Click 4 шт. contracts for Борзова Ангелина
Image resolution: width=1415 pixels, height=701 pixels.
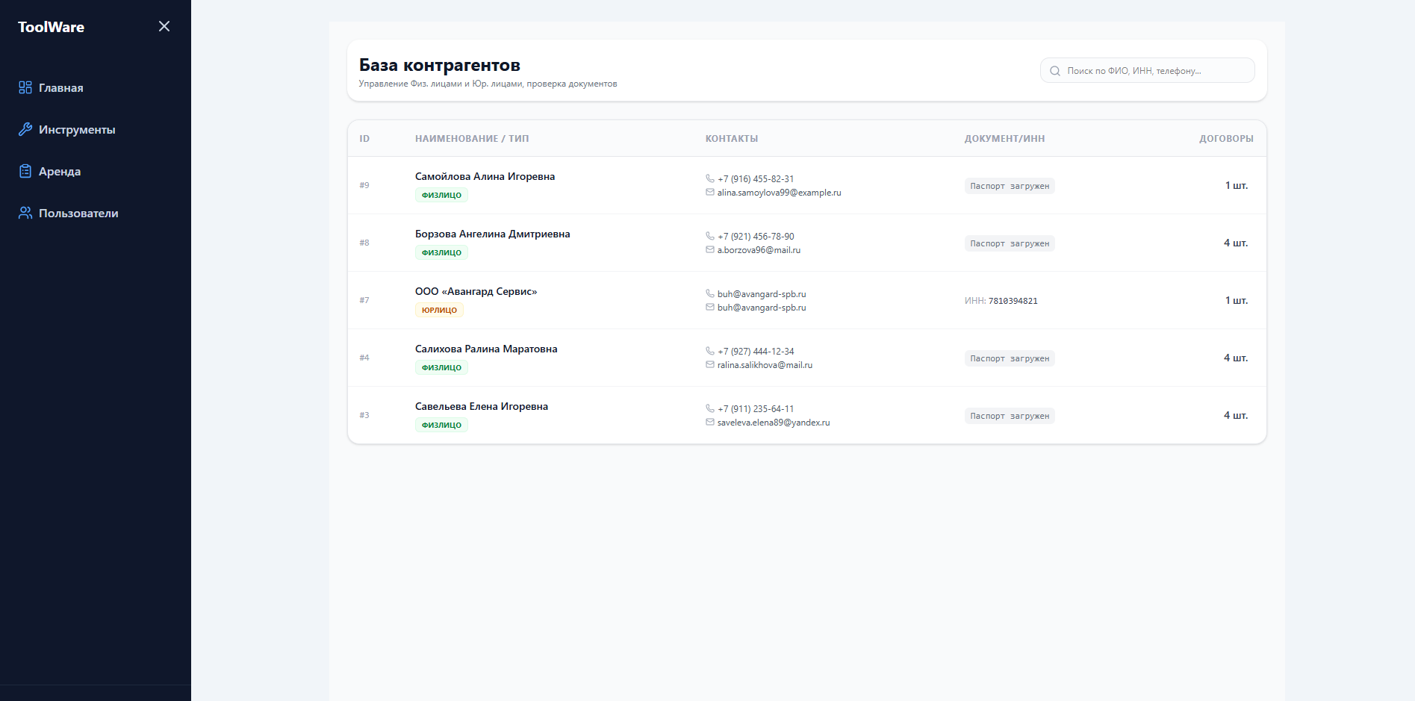click(x=1236, y=243)
